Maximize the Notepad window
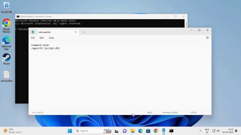 pos(199,30)
